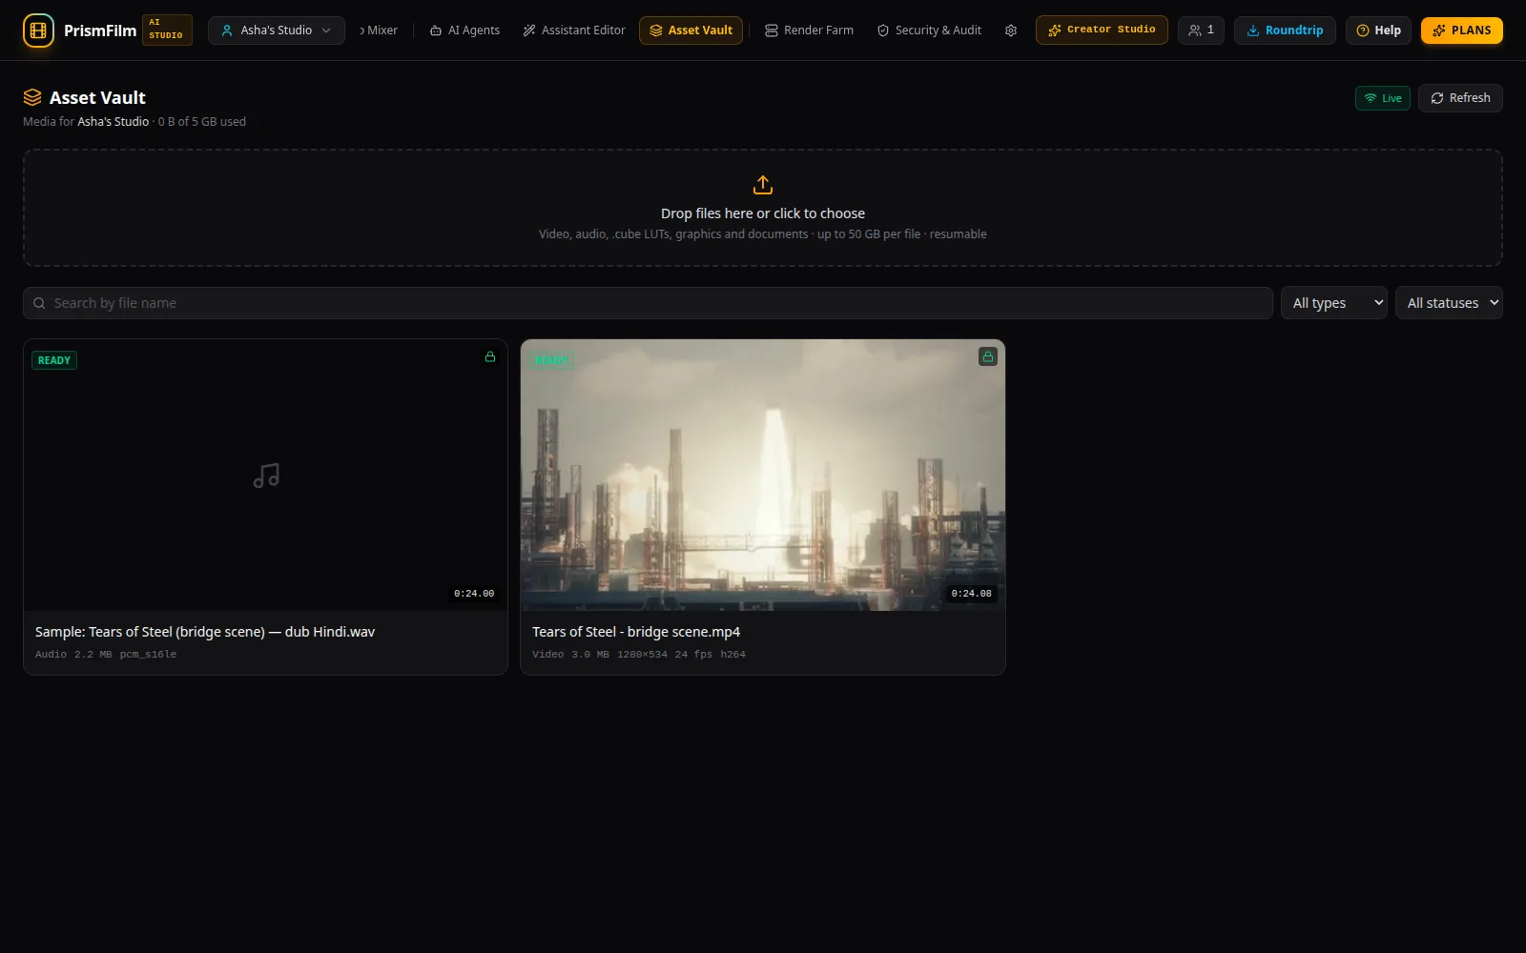Click READY badge on the dub Hindi.wav card
Screen dimensions: 1526x953
[x=54, y=360]
